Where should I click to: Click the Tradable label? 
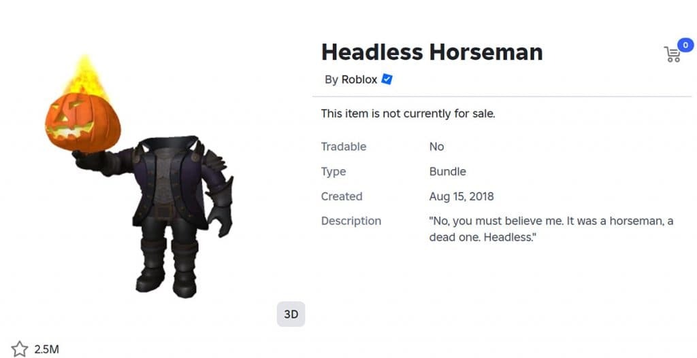point(343,147)
